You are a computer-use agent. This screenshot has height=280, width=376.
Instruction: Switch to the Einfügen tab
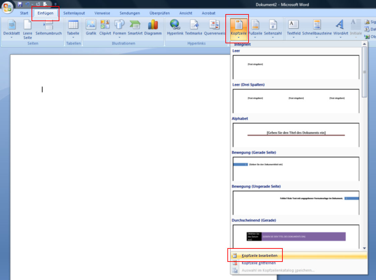tap(45, 13)
